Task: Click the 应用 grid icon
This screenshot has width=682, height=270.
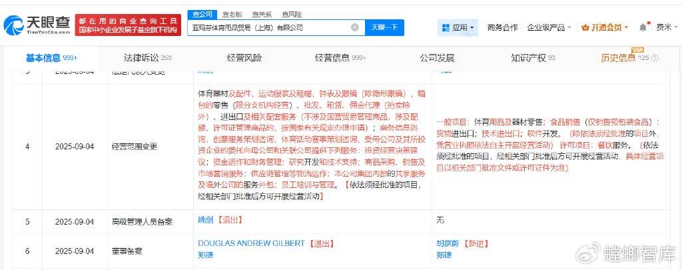Action: [446, 28]
